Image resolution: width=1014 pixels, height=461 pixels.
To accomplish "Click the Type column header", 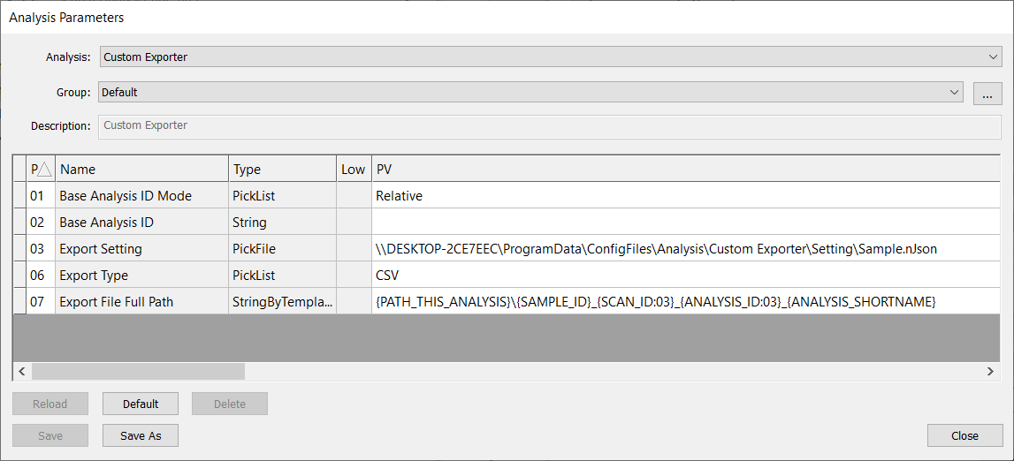I will click(283, 169).
